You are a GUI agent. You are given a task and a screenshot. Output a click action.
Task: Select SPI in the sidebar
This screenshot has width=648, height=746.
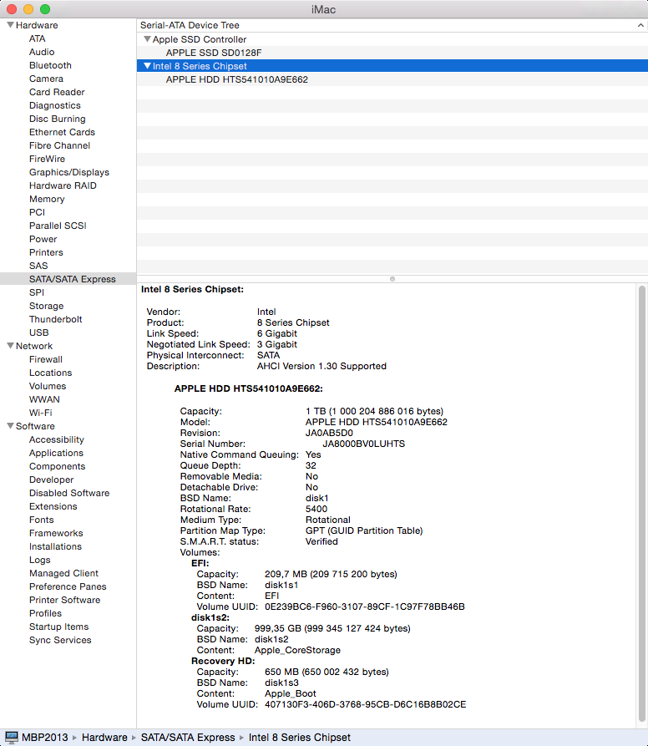point(37,292)
